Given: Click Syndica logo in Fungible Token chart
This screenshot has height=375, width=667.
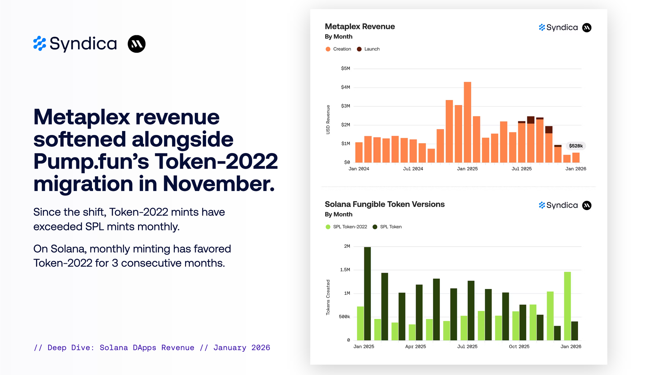Looking at the screenshot, I should click(x=558, y=205).
